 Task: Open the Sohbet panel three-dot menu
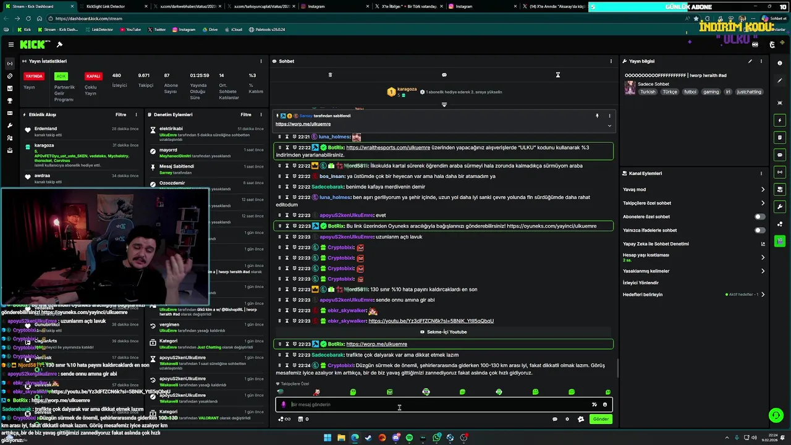pyautogui.click(x=611, y=61)
